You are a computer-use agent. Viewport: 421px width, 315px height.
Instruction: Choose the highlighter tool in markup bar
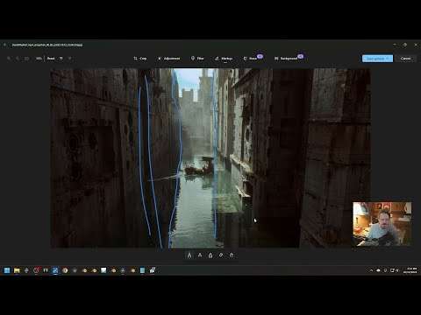[210, 255]
